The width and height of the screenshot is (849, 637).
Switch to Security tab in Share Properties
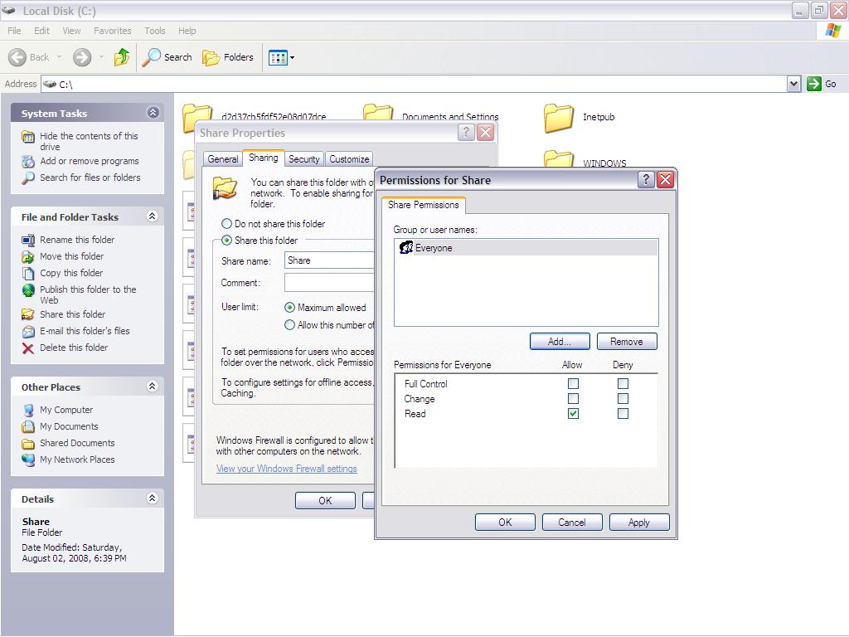pos(303,158)
